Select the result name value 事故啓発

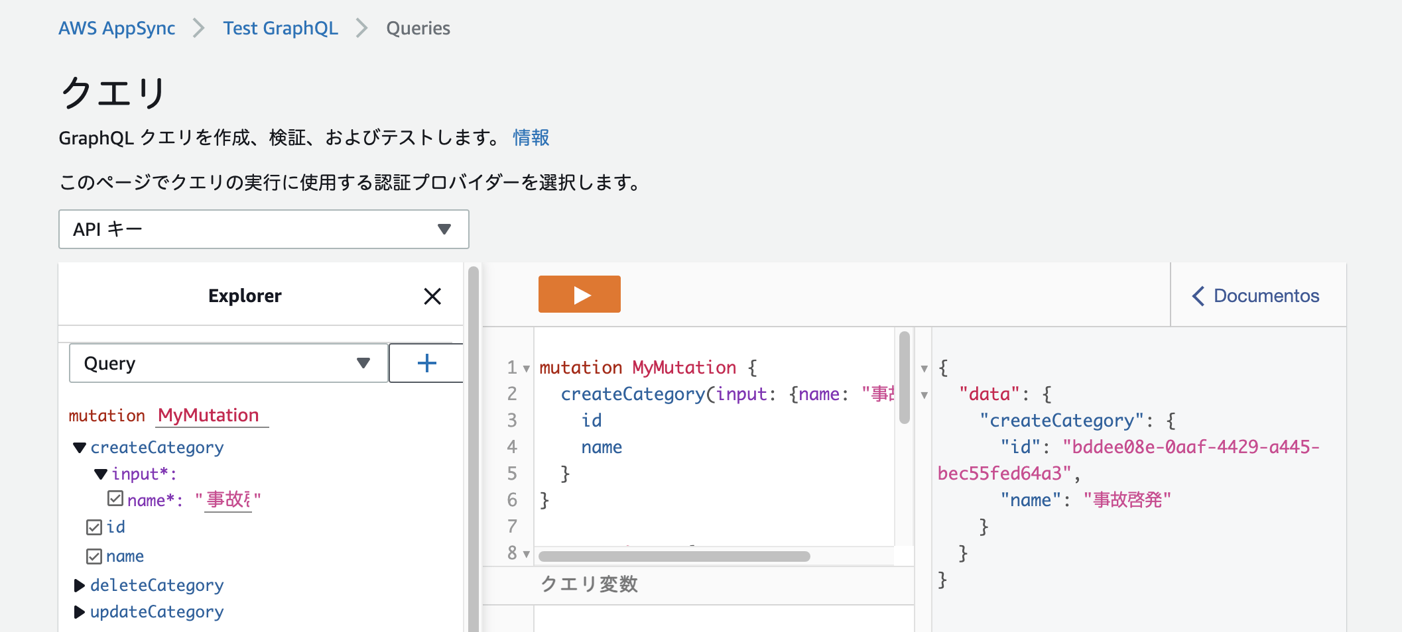tap(1127, 500)
